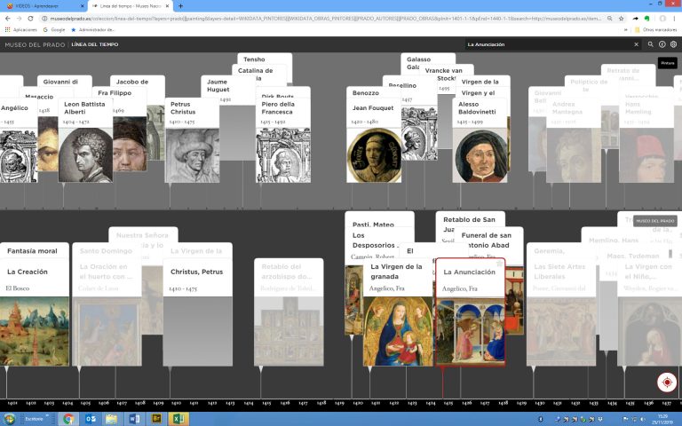
Task: Open the Petrus Christus portrait card
Action: 192,139
